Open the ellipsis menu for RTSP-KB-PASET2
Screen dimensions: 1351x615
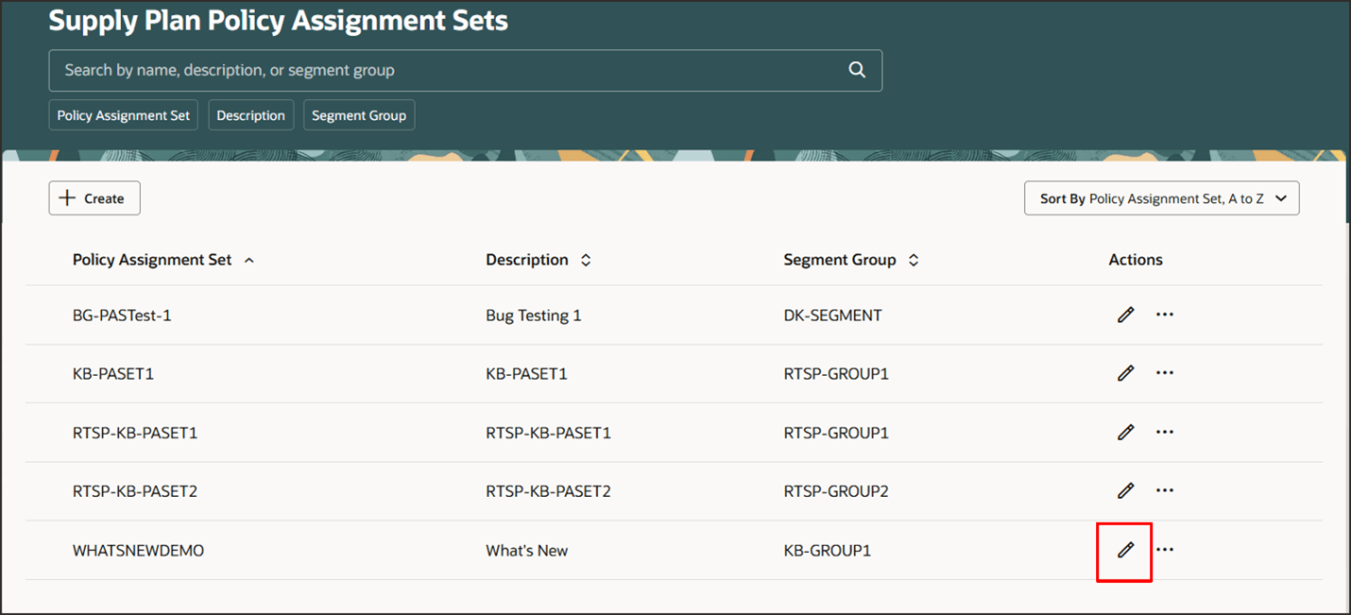1165,490
